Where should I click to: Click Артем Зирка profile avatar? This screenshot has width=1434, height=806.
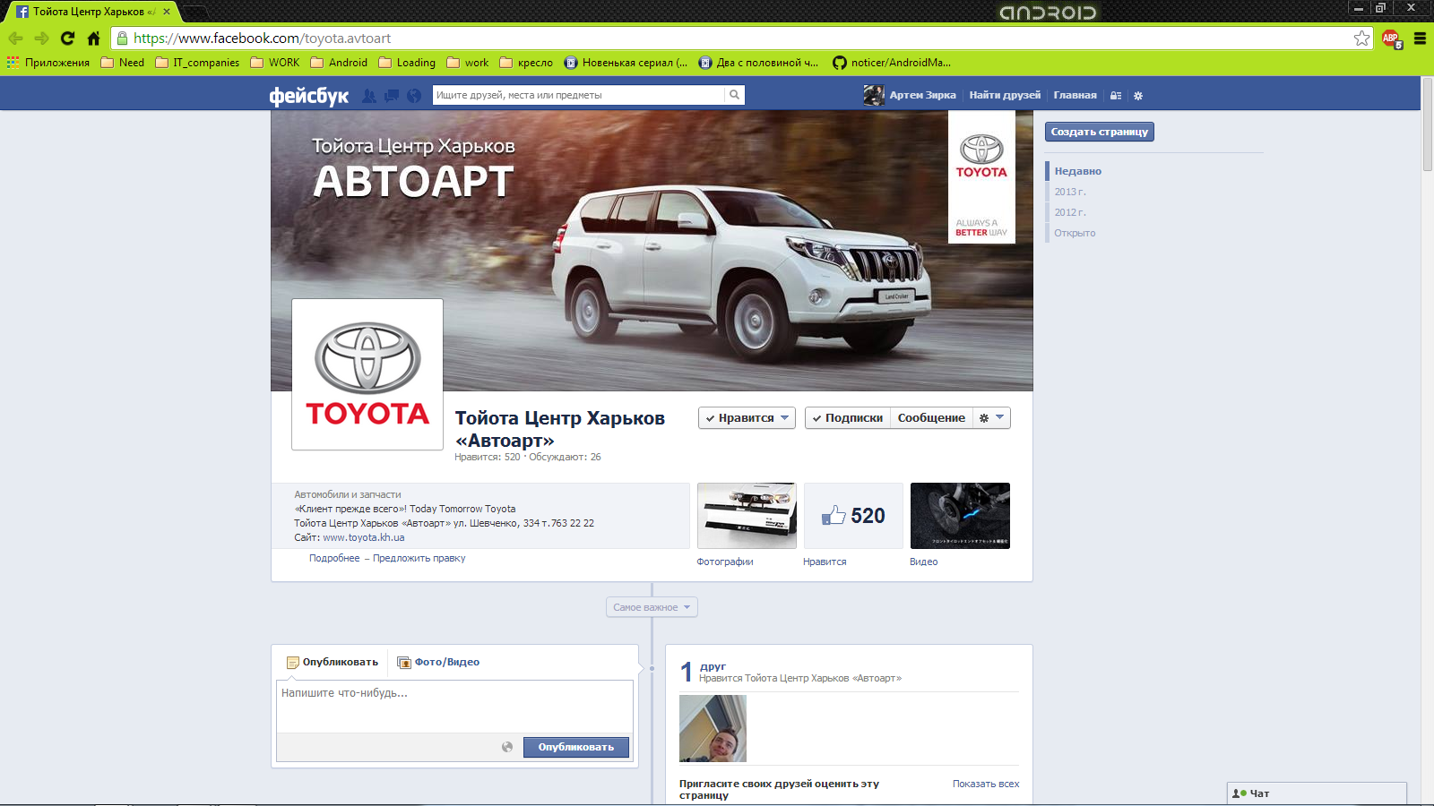(874, 95)
